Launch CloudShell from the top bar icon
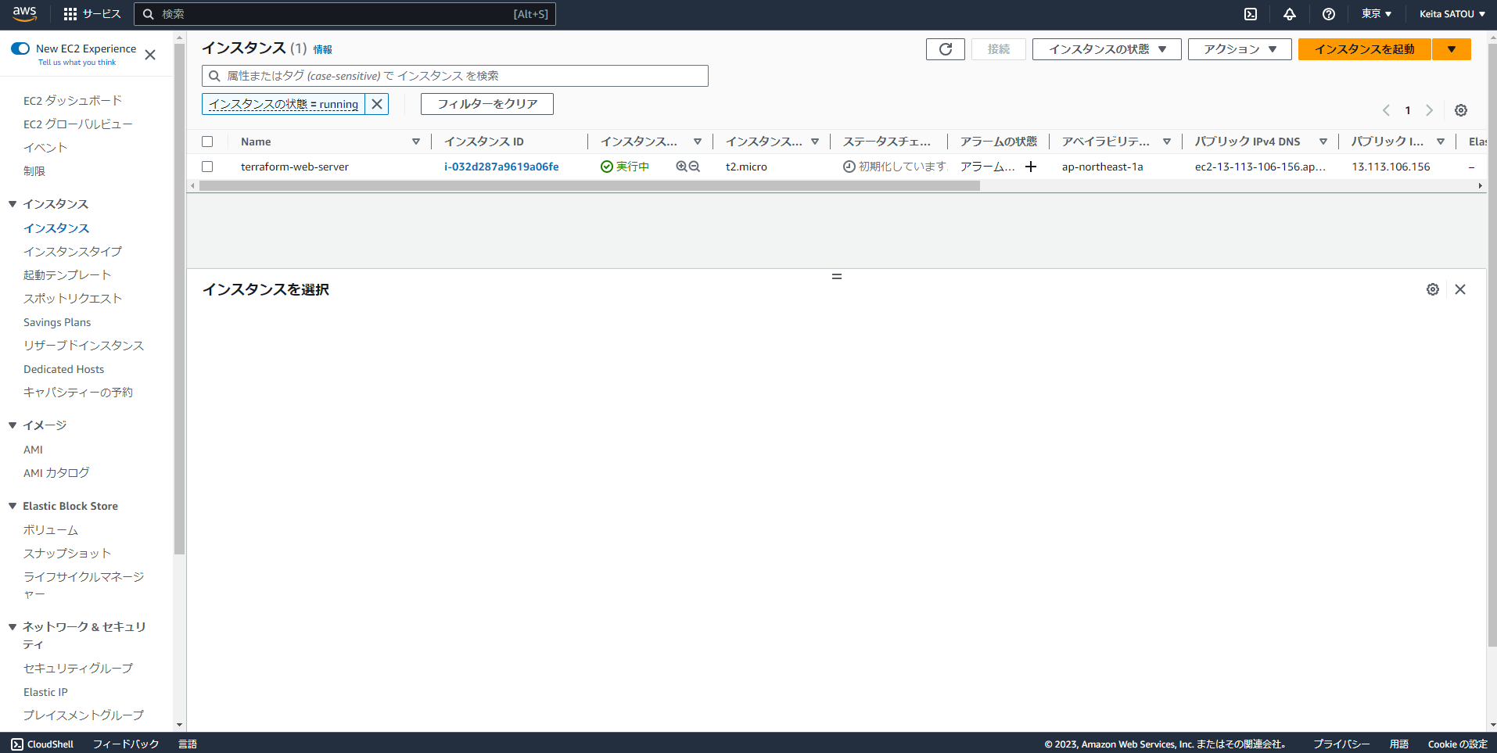Viewport: 1497px width, 753px height. (x=1251, y=14)
